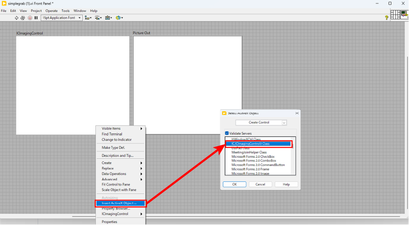Viewport: 409px width, 225px height.
Task: Expand the Create Control dropdown
Action: (261, 122)
